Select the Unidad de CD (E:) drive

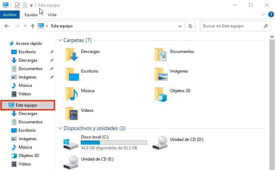coord(88,163)
